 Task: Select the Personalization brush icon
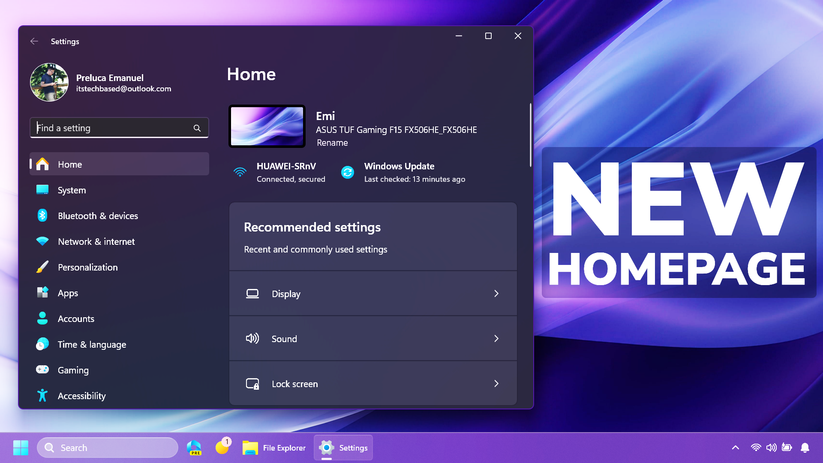pos(42,267)
